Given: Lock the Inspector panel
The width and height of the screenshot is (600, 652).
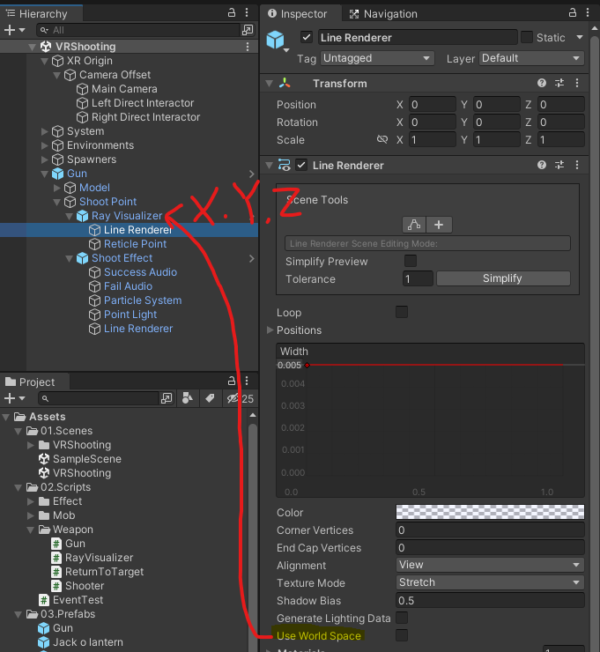Looking at the screenshot, I should click(x=573, y=13).
